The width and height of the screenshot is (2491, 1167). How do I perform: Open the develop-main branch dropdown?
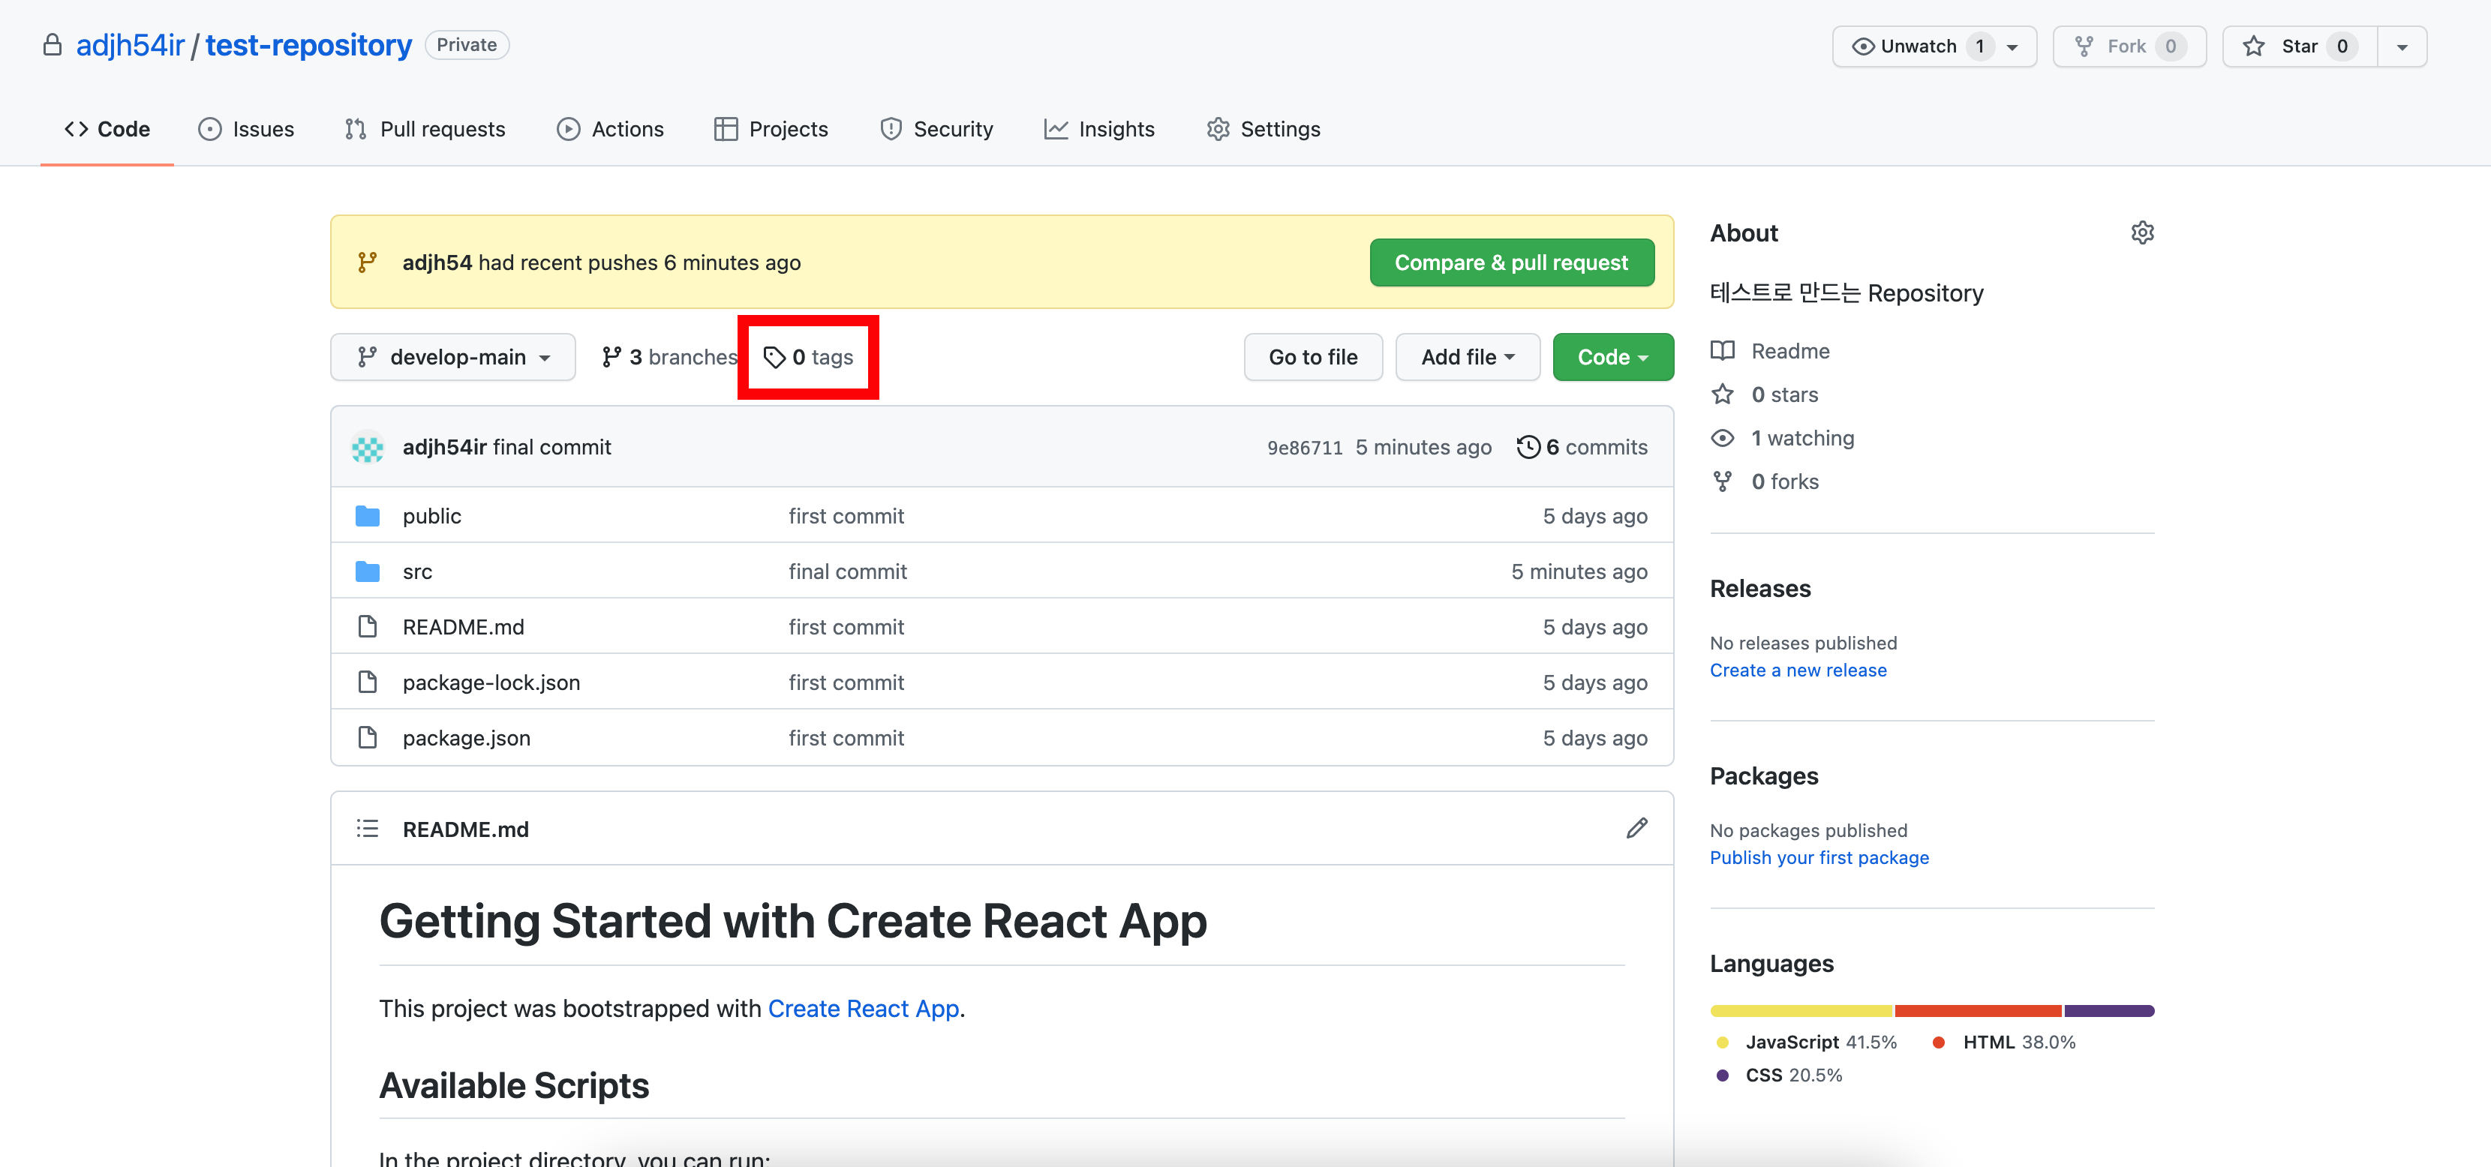(452, 358)
